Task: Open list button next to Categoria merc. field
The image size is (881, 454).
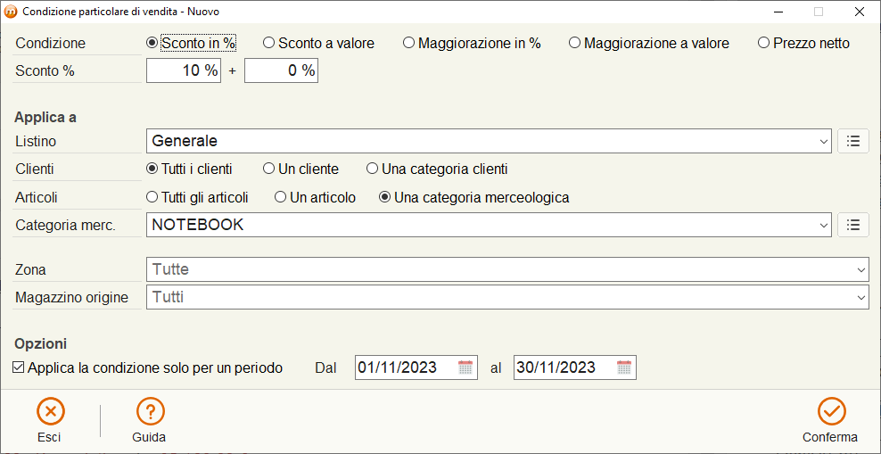Action: (852, 225)
